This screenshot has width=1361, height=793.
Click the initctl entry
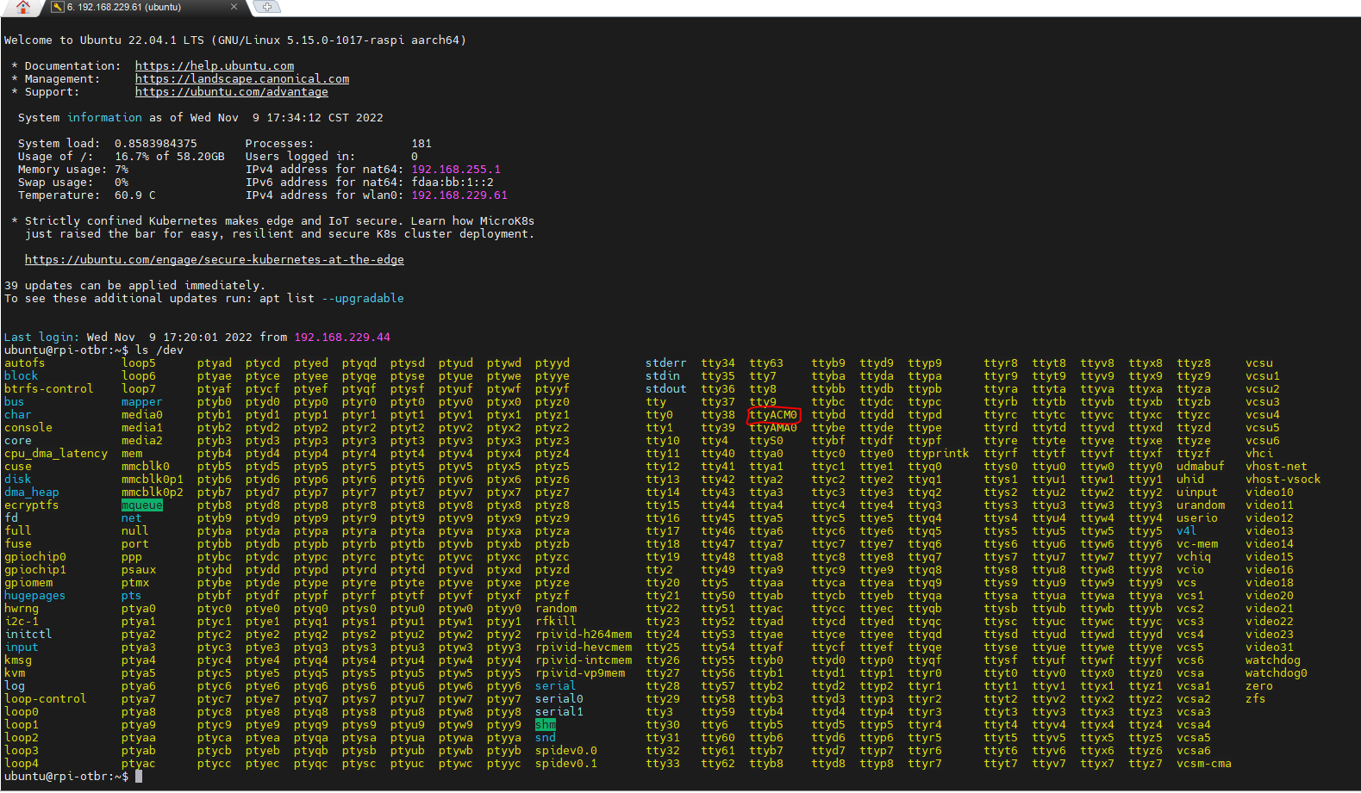(x=28, y=635)
